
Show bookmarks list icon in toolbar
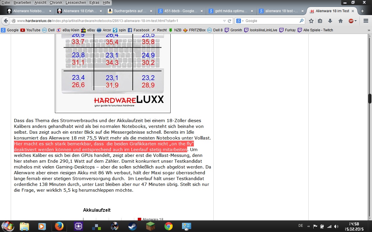pos(320,21)
